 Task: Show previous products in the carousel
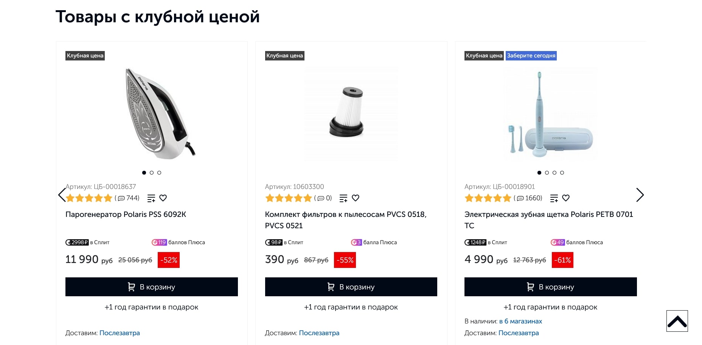[x=62, y=195]
